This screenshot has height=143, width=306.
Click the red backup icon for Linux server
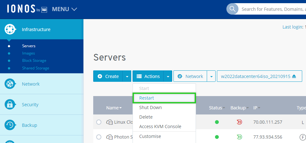239,122
